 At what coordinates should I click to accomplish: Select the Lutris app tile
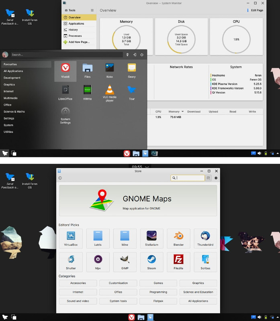tap(98, 238)
